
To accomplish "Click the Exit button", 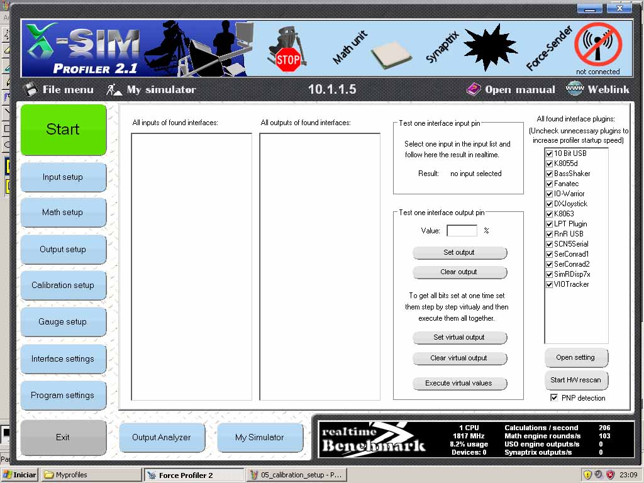I will pos(64,438).
